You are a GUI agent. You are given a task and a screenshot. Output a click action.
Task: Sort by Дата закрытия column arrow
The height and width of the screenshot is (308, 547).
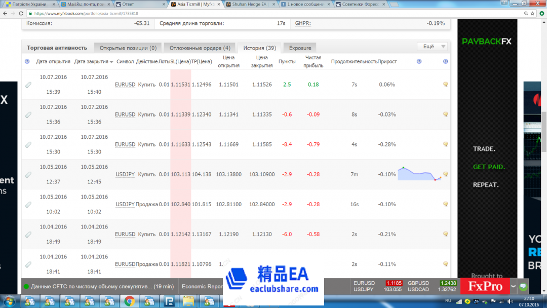(x=111, y=62)
